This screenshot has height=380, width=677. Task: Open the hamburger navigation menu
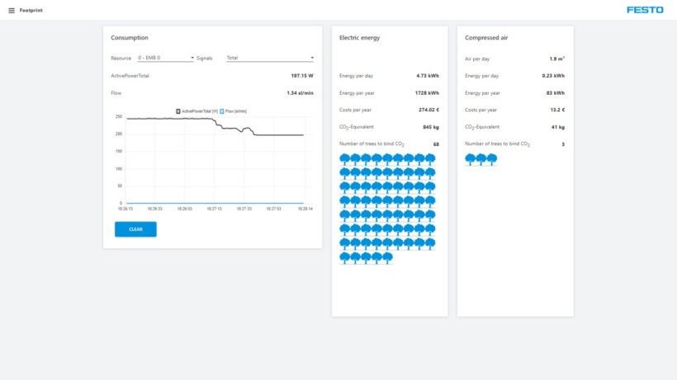click(x=12, y=10)
